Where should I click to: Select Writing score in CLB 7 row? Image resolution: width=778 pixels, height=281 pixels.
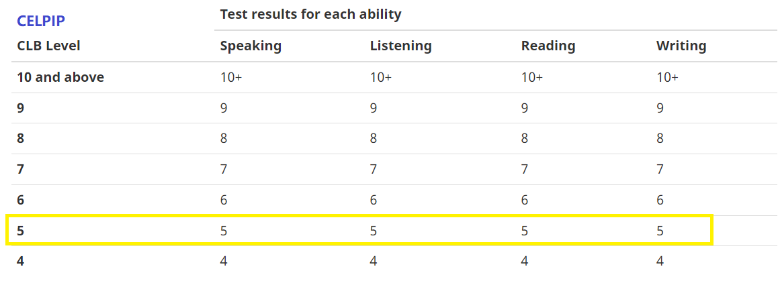pyautogui.click(x=660, y=170)
